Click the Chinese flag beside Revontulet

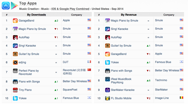[x=89, y=70]
